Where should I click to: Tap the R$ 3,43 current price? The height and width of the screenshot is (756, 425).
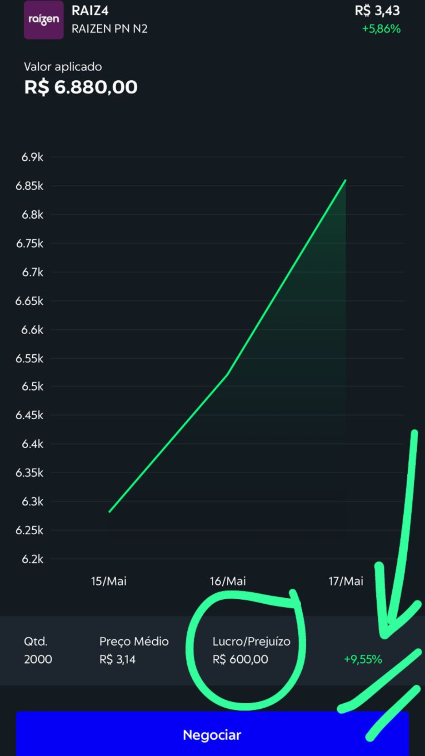[x=377, y=11]
